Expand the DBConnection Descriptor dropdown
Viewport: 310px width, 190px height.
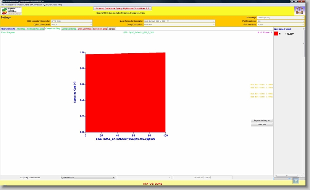(72, 21)
